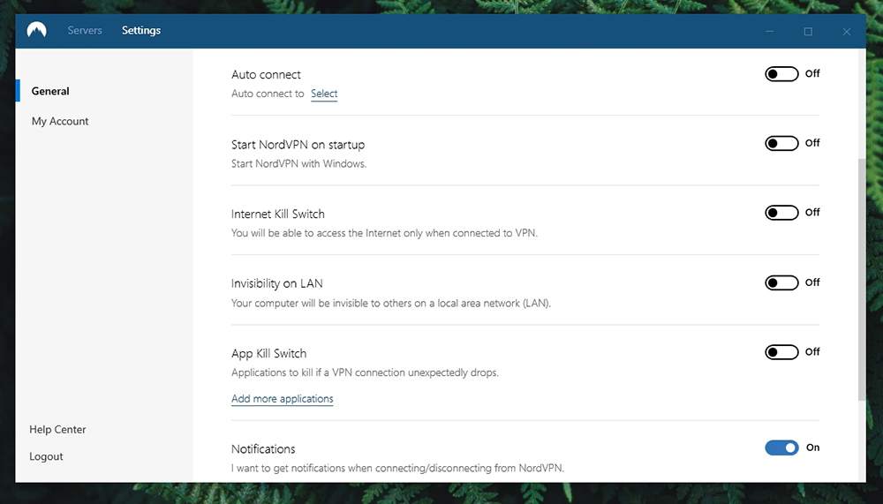This screenshot has height=504, width=883.
Task: Click the Auto connect heading text
Action: coord(266,74)
